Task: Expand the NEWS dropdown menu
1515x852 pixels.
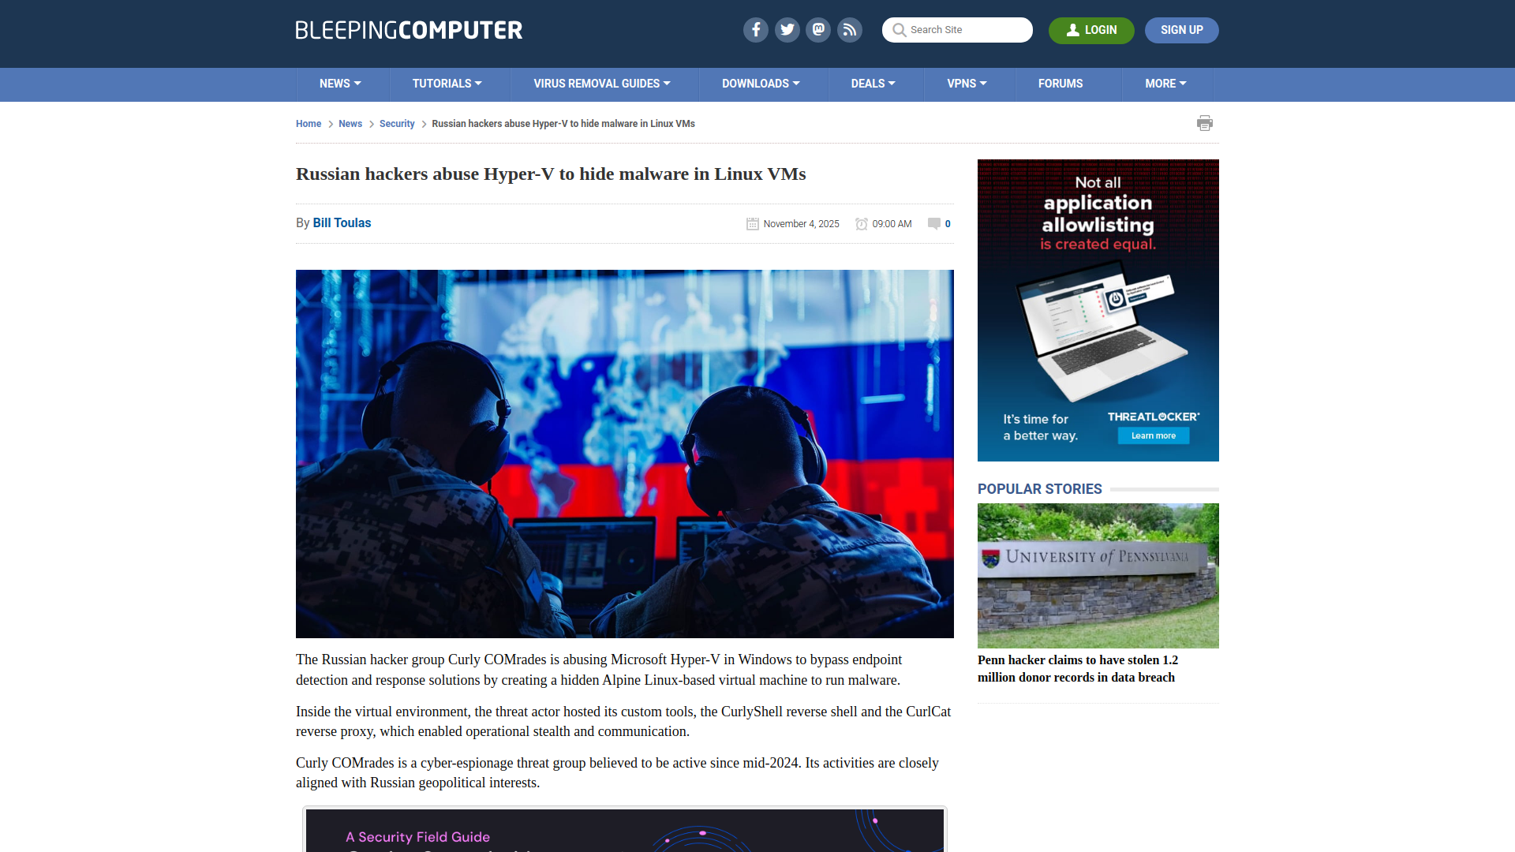Action: 340,84
